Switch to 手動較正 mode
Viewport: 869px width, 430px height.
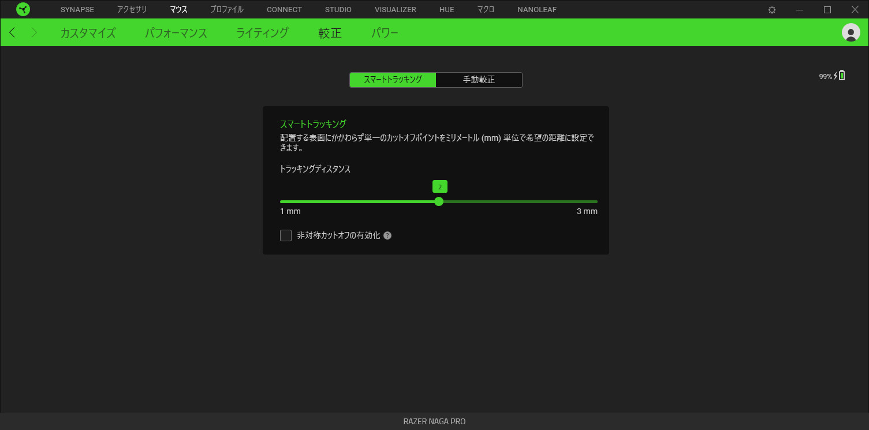(479, 80)
